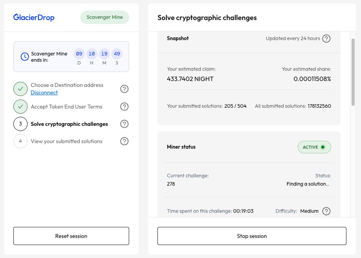
Task: Click the Scavenger Mine badge
Action: tap(105, 17)
